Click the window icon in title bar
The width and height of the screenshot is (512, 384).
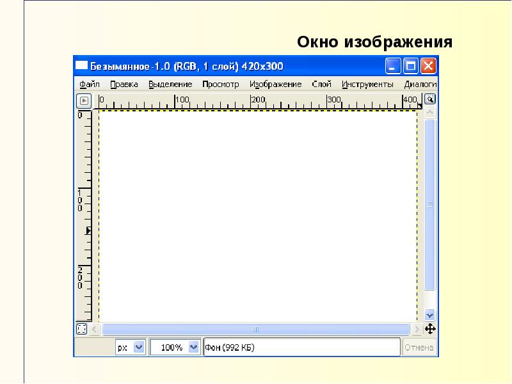click(x=82, y=66)
